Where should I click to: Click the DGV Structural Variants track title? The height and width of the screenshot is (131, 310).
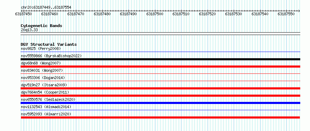49,44
